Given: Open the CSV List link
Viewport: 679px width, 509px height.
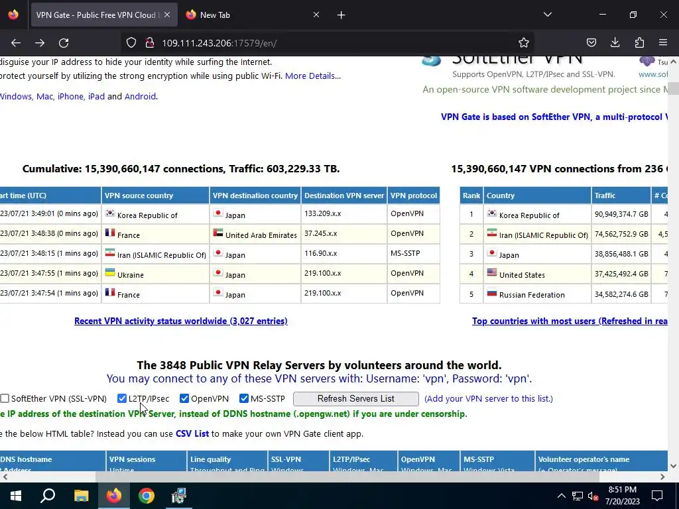Looking at the screenshot, I should pos(192,433).
